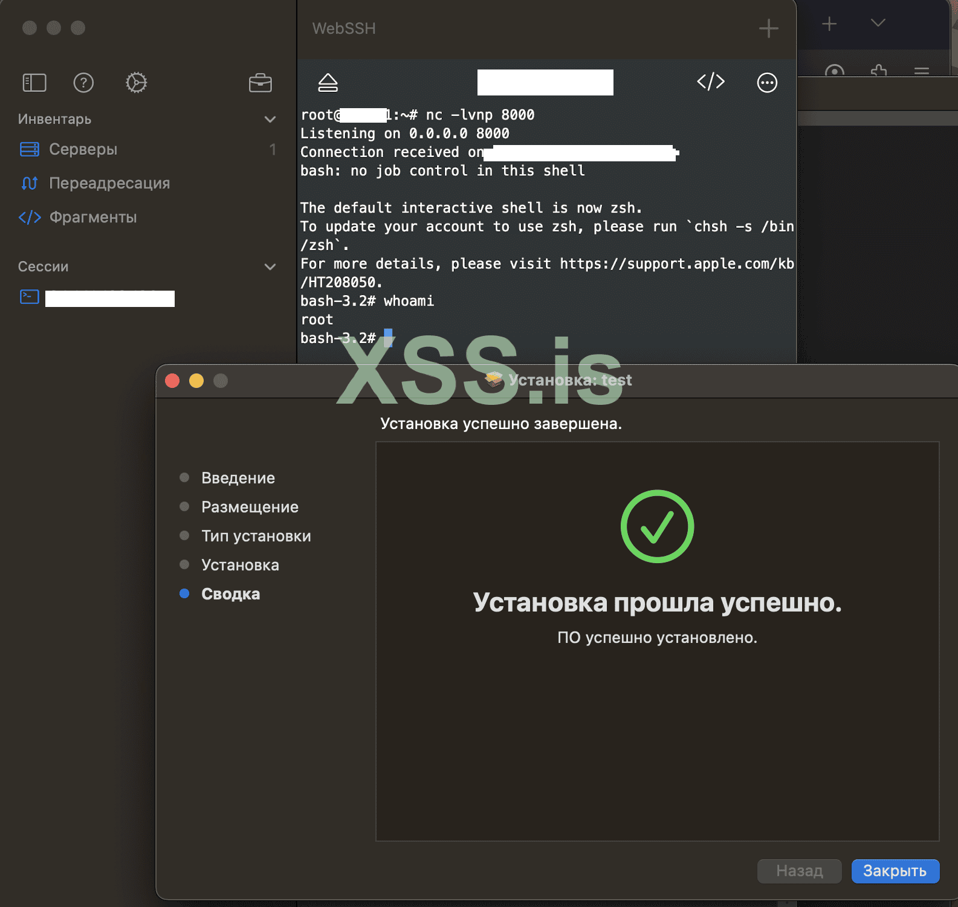Click the Переадресация port forwarding icon
This screenshot has width=958, height=907.
click(30, 183)
